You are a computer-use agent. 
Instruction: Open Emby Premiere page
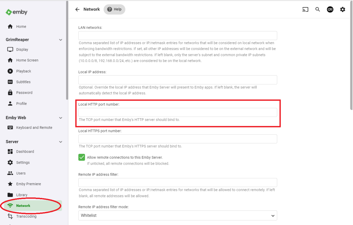[29, 184]
